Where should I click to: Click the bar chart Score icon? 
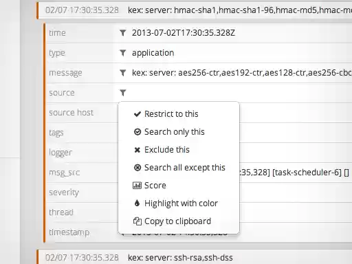[137, 186]
